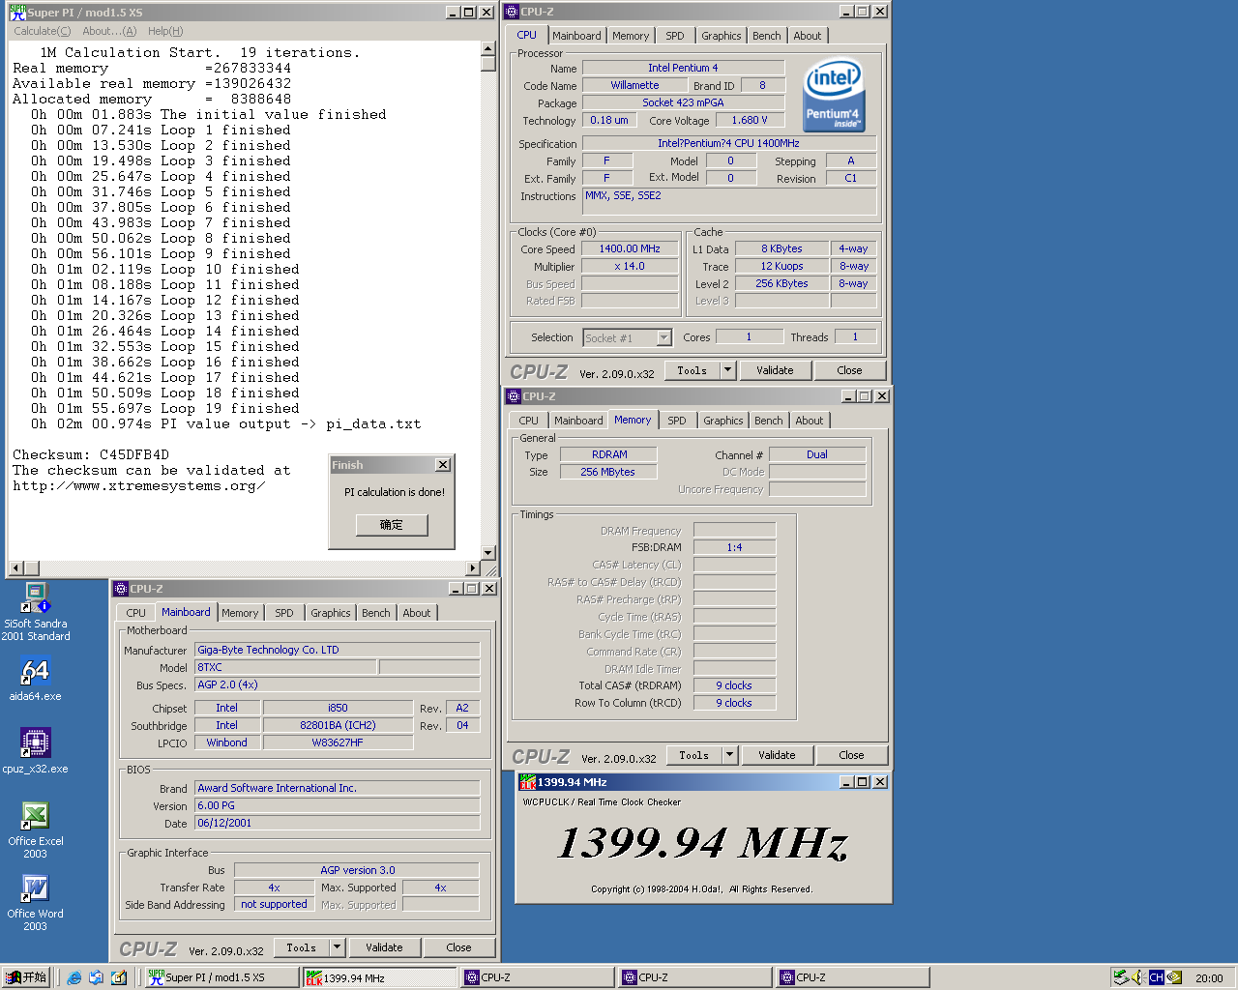Click Super PI vertical scrollbar up arrow
This screenshot has width=1238, height=990.
point(488,49)
